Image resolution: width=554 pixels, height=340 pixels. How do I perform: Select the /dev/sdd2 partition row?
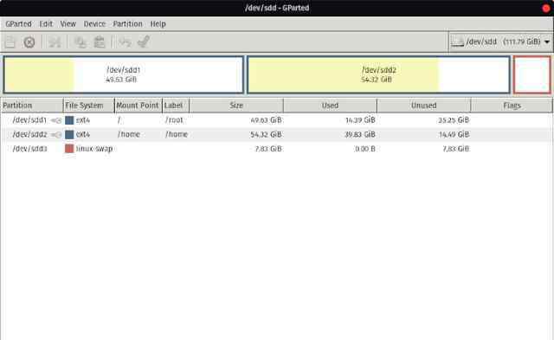tap(277, 134)
